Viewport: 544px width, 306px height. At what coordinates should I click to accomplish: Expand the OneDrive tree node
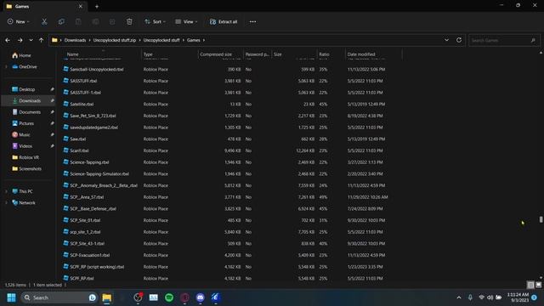point(6,66)
